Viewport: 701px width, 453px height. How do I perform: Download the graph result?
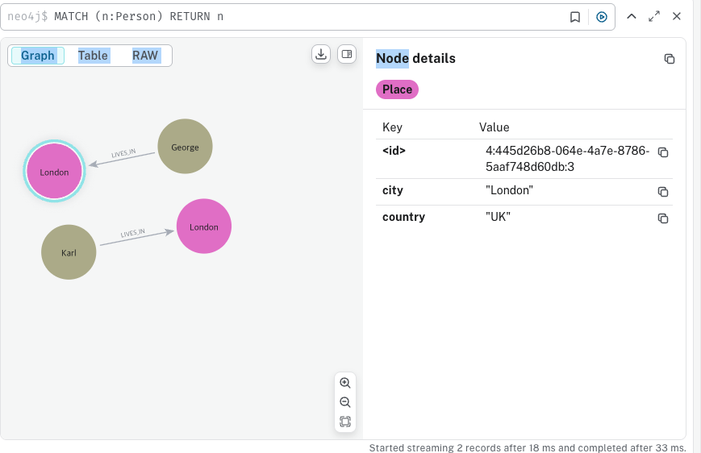[321, 54]
